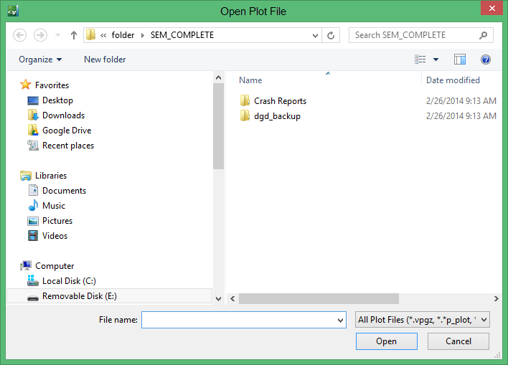Close the Open Plot File dialog
Screen dimensions: 508x365
pos(491,8)
